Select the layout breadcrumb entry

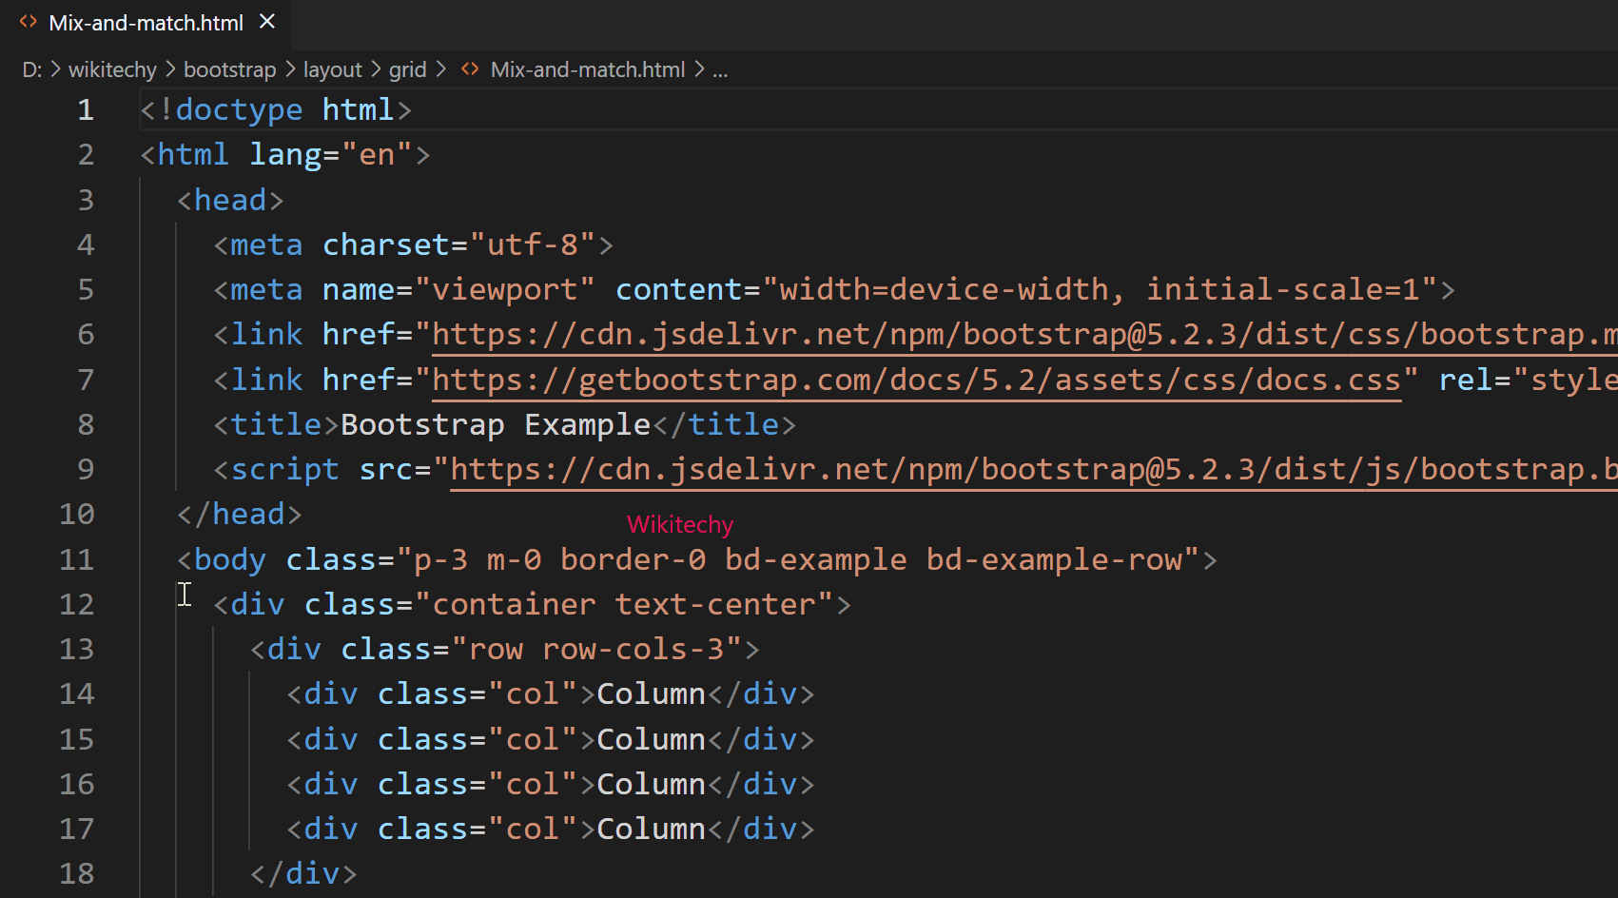pos(332,68)
